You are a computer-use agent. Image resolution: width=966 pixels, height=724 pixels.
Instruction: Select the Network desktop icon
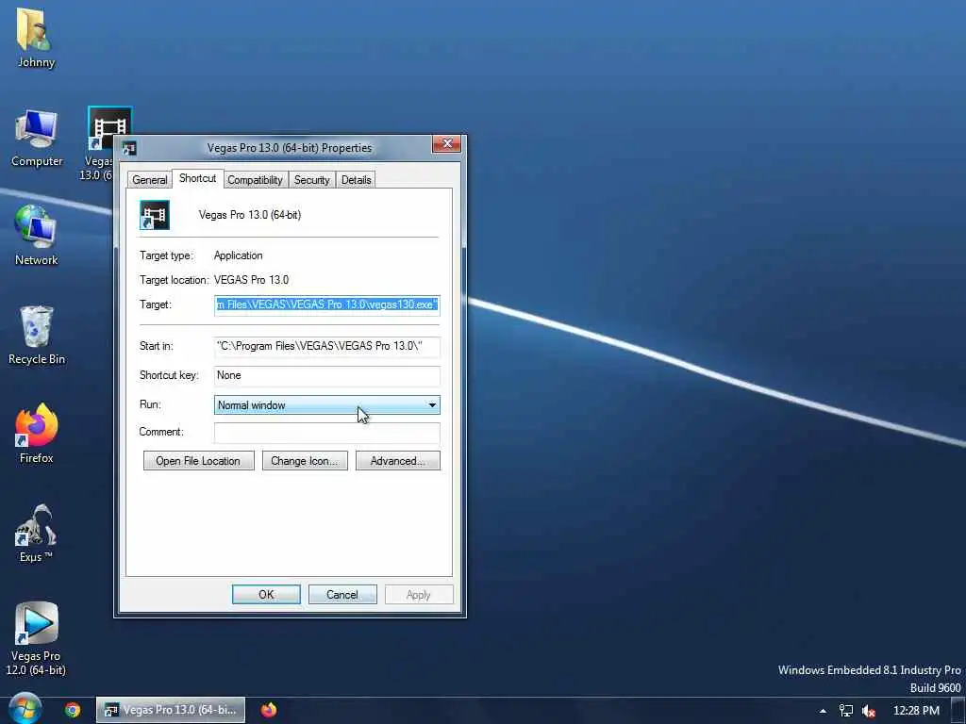[37, 235]
